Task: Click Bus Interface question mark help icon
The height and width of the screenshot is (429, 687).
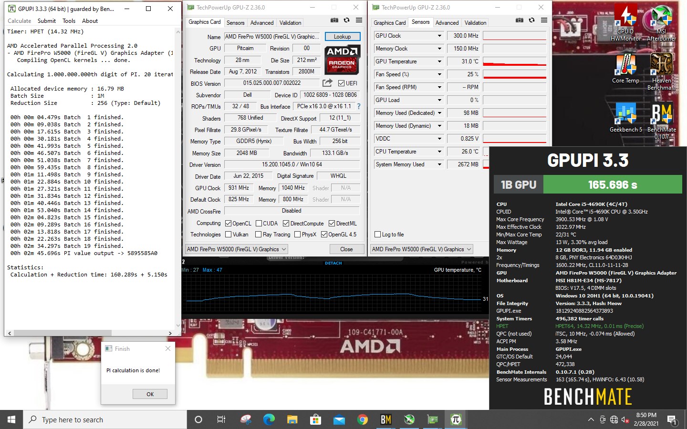Action: click(359, 106)
